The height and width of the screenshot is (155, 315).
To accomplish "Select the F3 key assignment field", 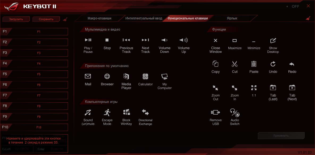I will pos(39,53).
